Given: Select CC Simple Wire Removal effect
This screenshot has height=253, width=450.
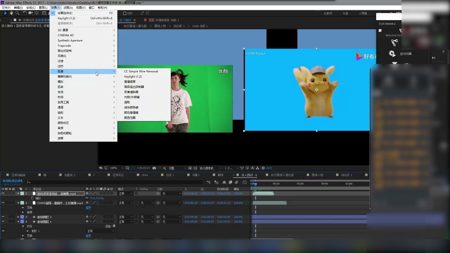Looking at the screenshot, I should pos(141,71).
